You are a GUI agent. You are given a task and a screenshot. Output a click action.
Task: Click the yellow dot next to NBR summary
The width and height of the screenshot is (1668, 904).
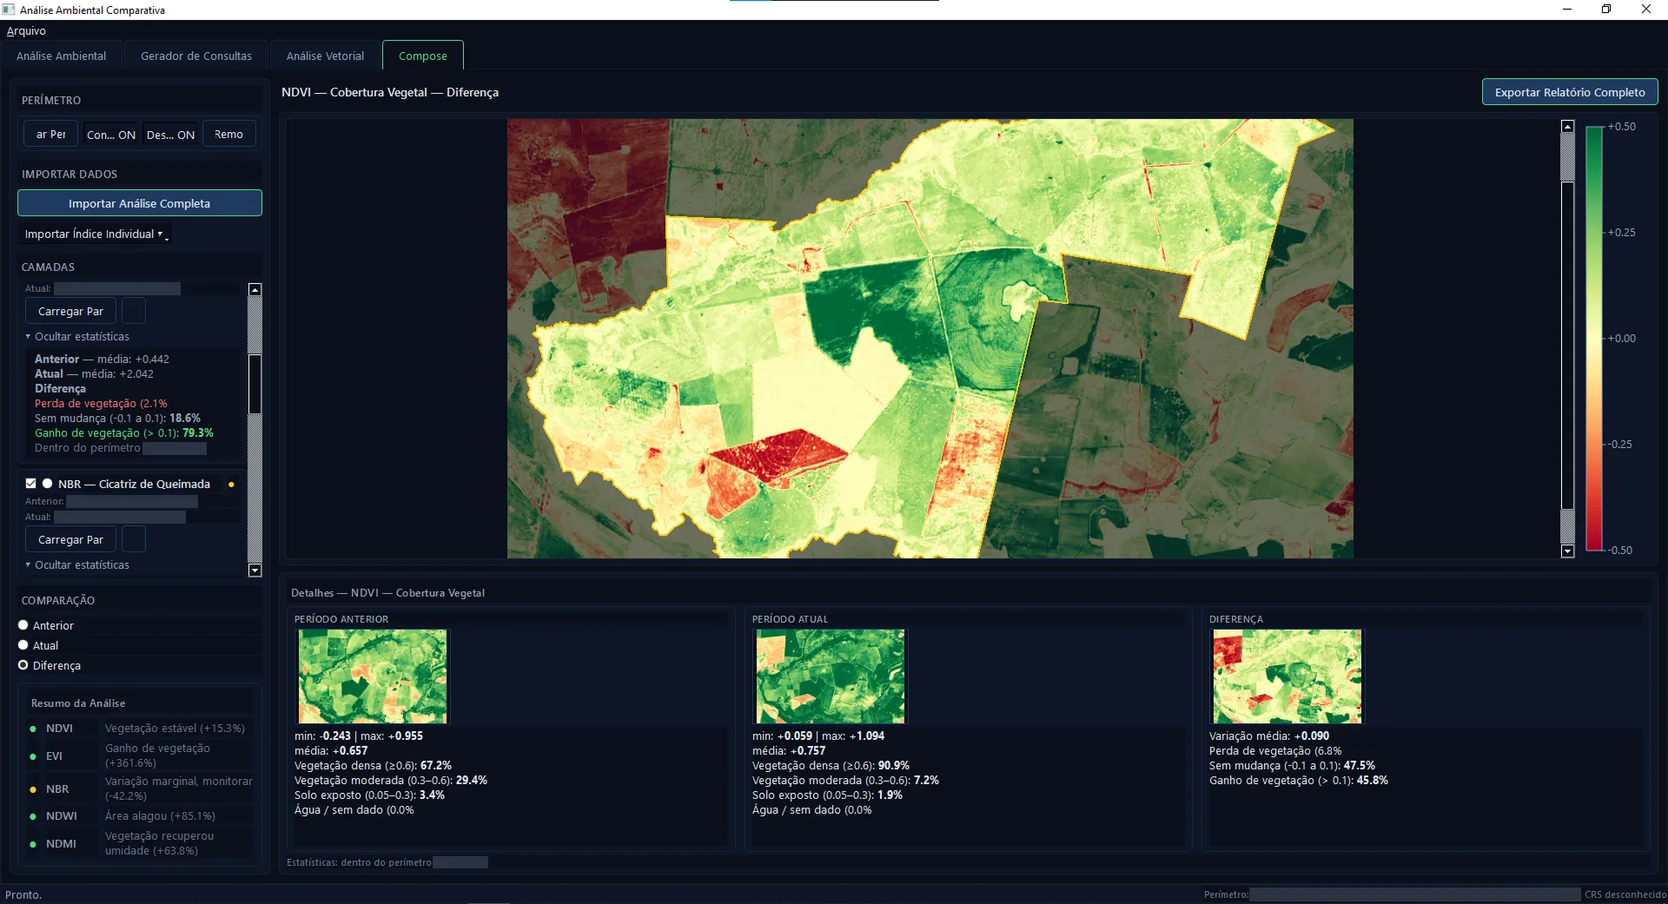coord(33,789)
